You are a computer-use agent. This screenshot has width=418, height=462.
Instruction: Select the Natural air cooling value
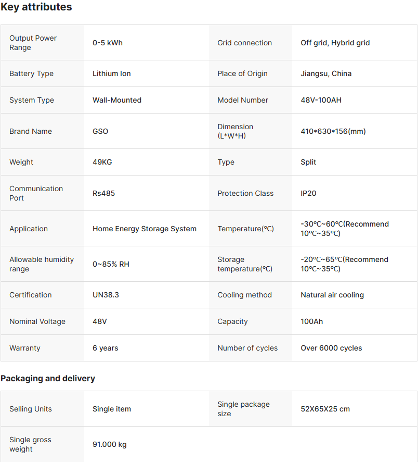[332, 295]
